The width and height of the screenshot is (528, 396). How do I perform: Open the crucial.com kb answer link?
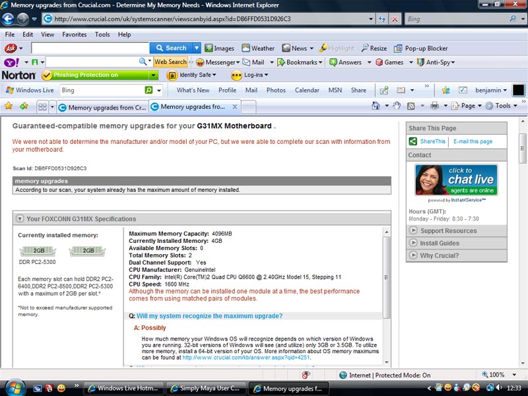pyautogui.click(x=246, y=358)
